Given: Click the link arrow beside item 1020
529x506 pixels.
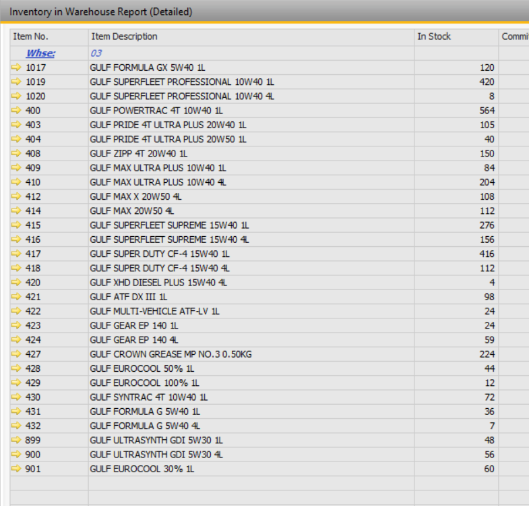Looking at the screenshot, I should point(17,96).
